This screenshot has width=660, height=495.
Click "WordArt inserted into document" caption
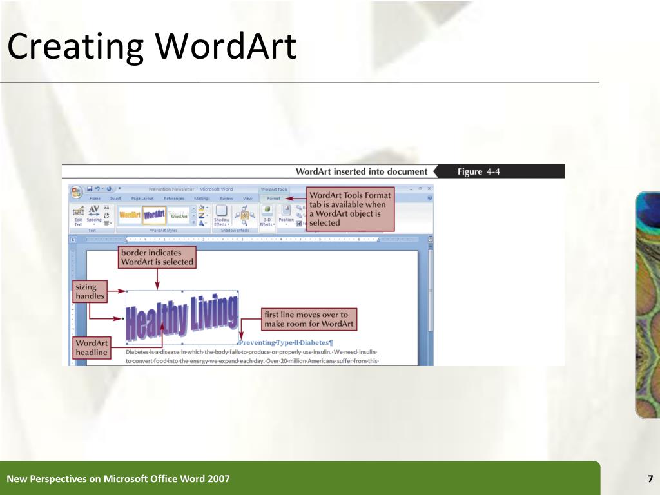point(361,171)
